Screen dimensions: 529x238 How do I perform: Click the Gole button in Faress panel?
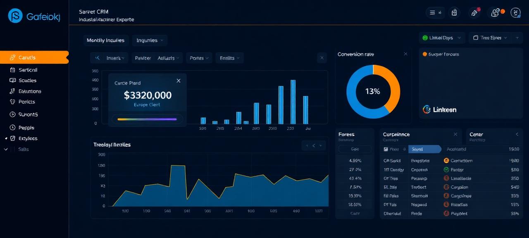355,149
